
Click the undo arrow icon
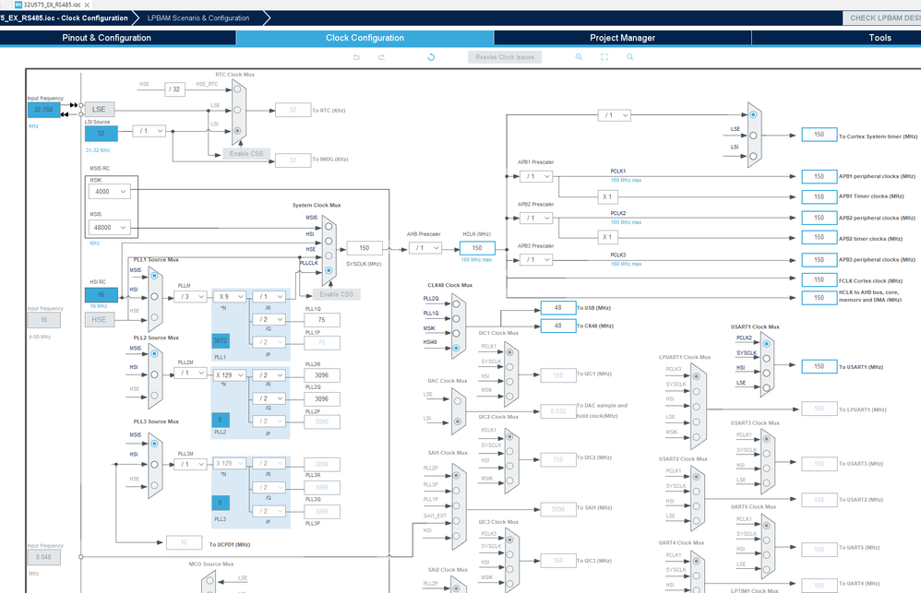point(356,57)
